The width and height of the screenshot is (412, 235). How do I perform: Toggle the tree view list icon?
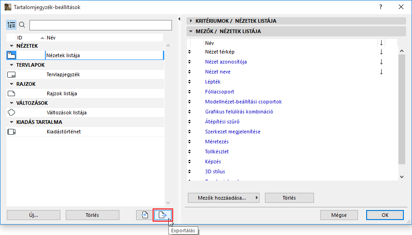11,25
